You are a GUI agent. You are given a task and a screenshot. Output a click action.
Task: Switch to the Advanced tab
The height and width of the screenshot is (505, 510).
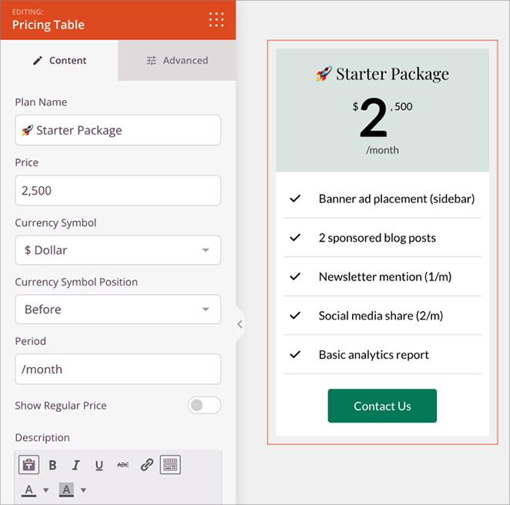click(x=177, y=60)
